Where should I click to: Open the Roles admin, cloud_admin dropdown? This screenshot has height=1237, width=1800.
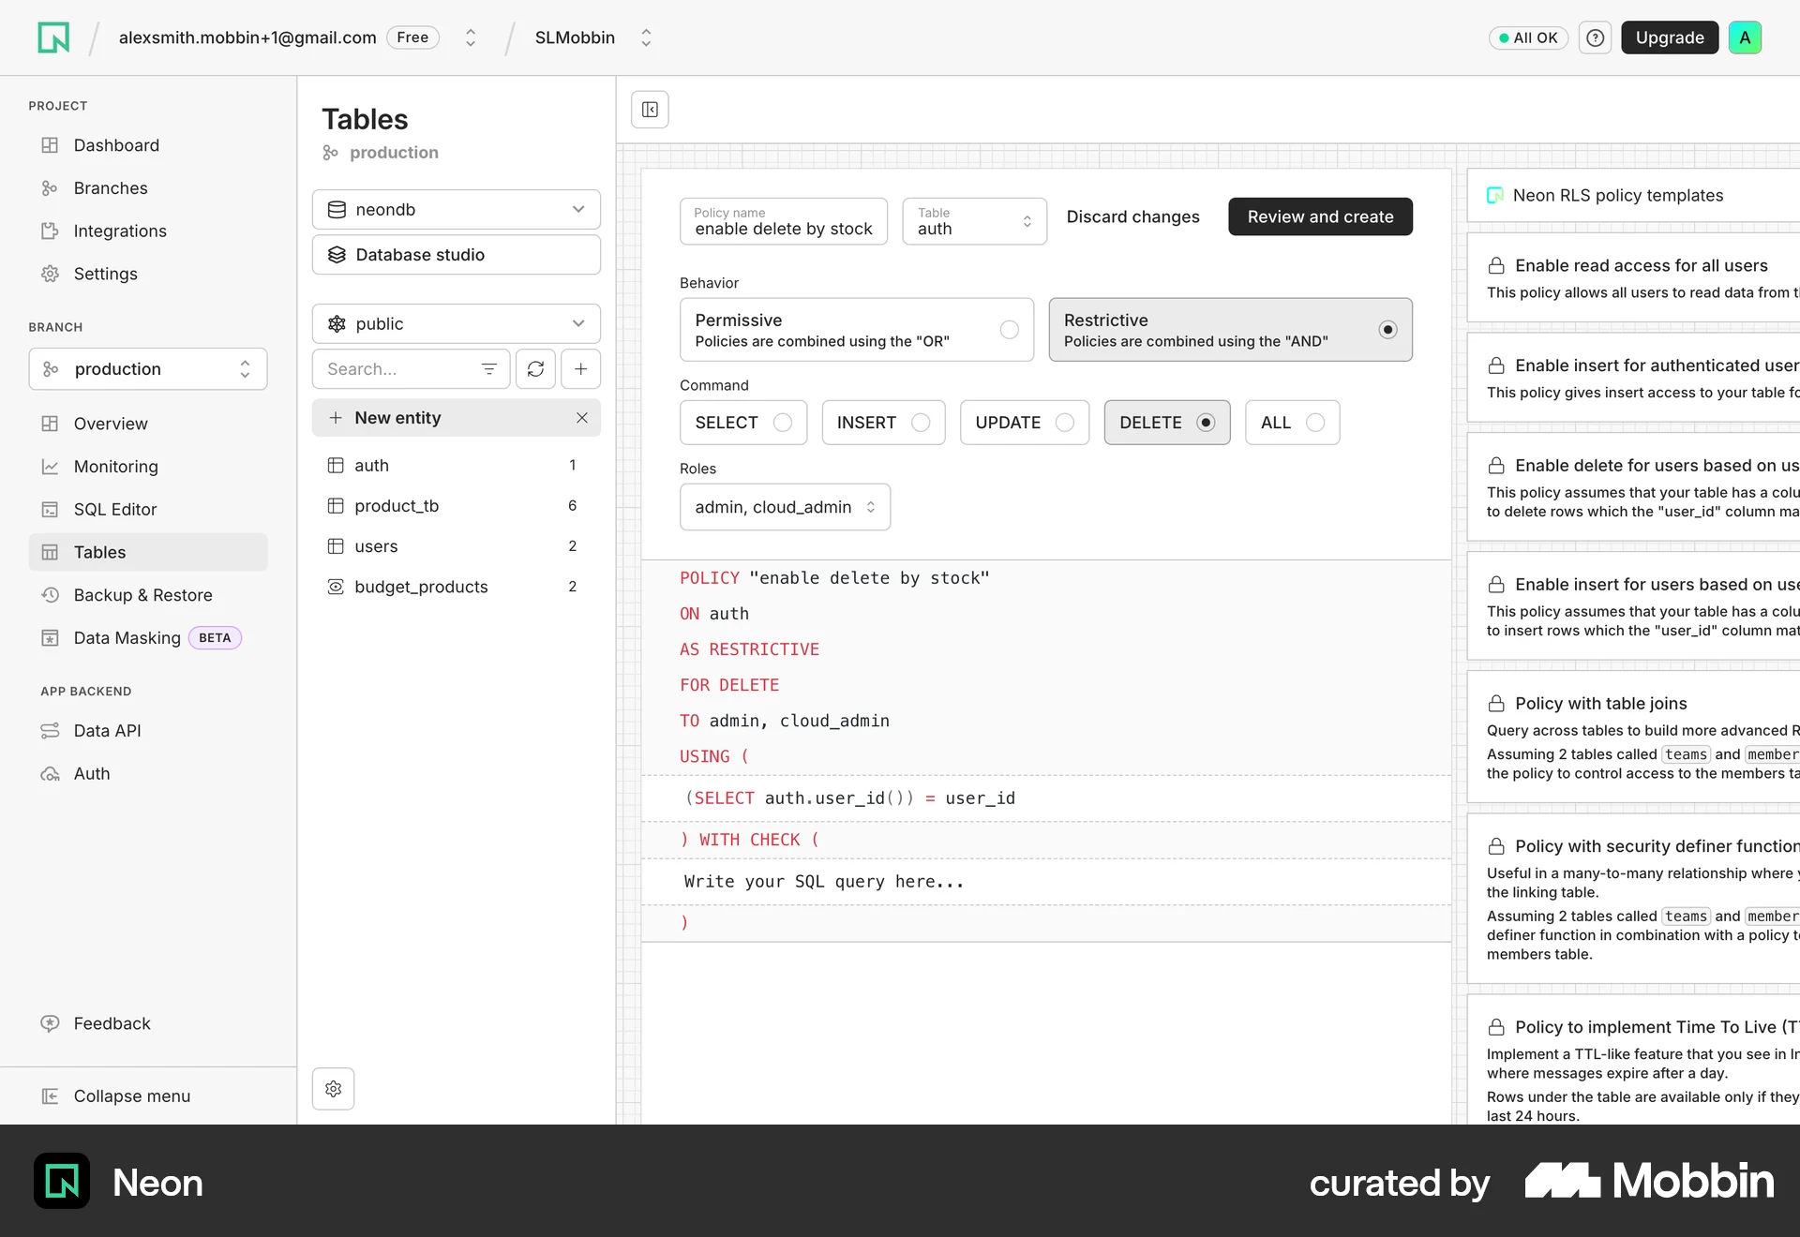[x=785, y=507]
